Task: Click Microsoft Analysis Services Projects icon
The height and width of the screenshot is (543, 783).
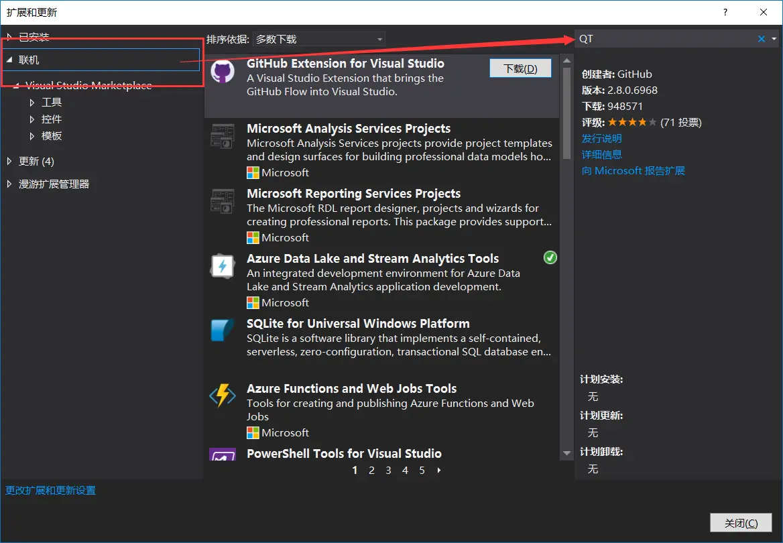Action: 222,136
